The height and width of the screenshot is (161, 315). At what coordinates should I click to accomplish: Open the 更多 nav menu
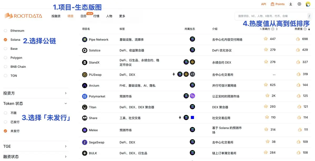122,16
